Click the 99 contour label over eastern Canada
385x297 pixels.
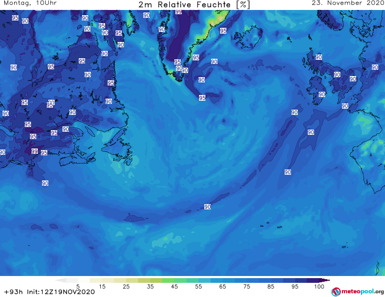point(35,151)
